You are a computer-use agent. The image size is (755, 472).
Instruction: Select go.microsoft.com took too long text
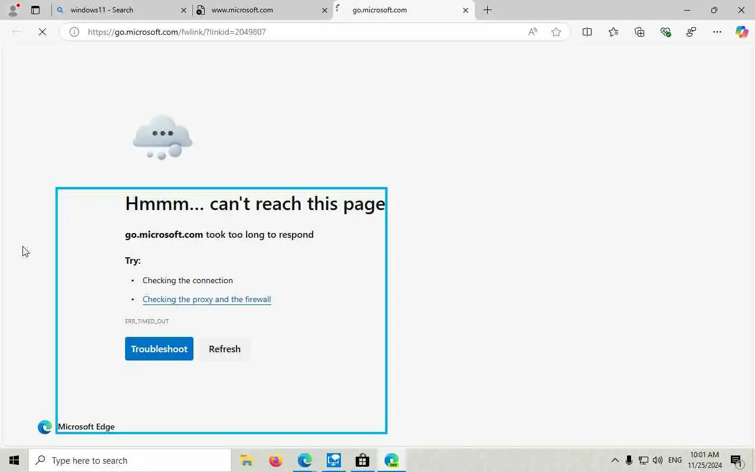[219, 235]
